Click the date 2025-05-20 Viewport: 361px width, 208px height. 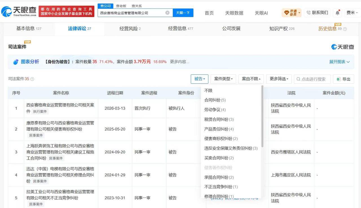tap(115, 129)
